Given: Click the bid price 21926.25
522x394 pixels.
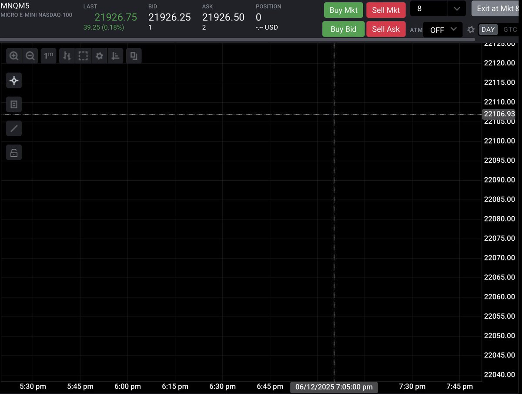Looking at the screenshot, I should point(170,17).
